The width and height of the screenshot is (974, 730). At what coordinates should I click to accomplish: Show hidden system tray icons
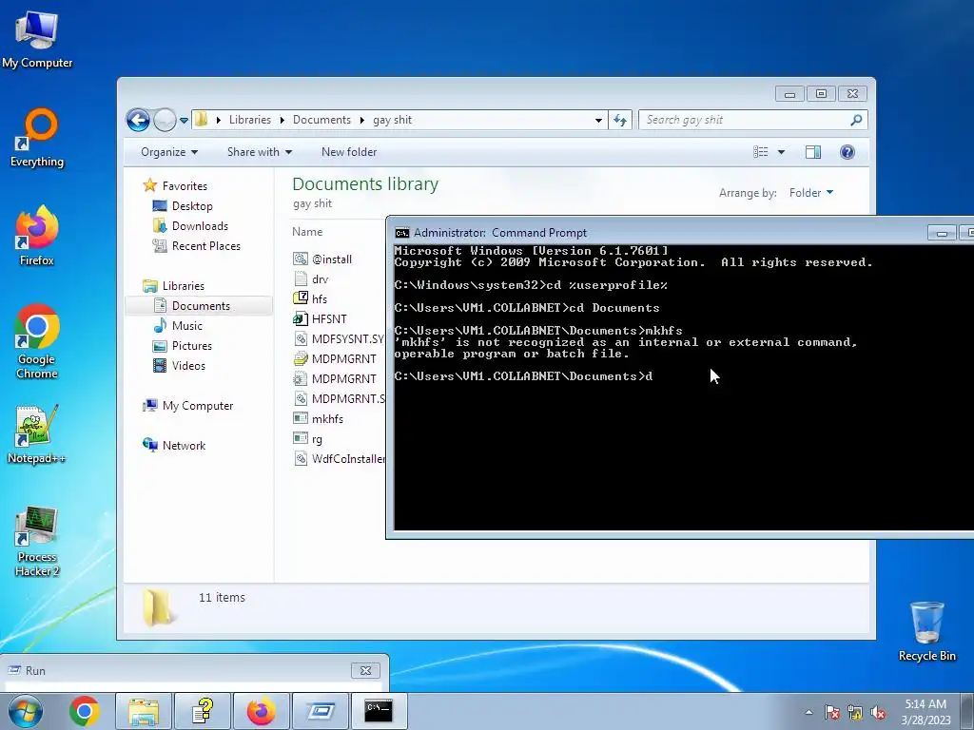click(x=808, y=712)
